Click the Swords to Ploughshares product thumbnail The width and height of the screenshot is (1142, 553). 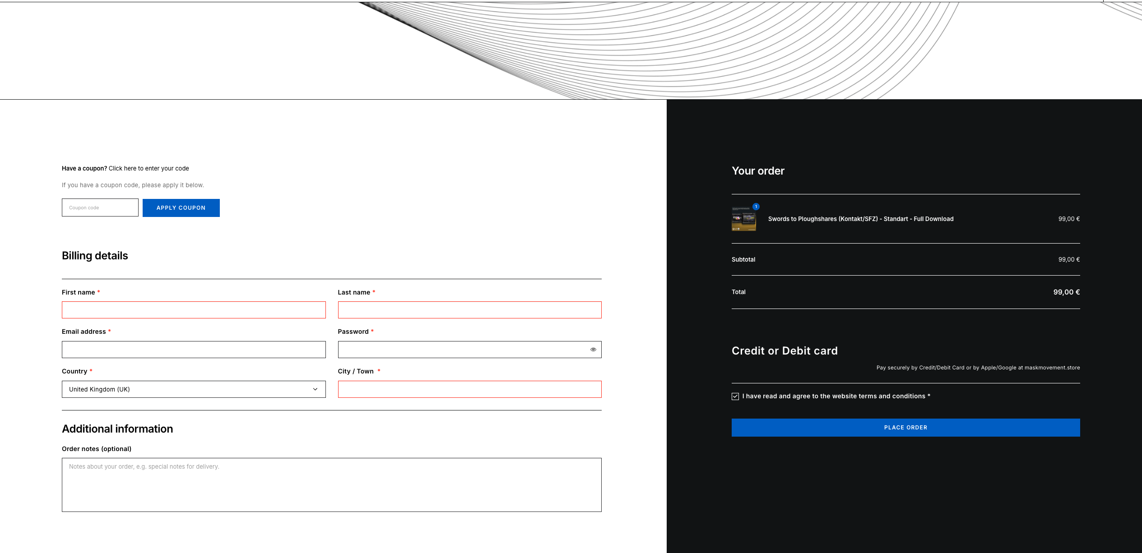click(x=743, y=220)
